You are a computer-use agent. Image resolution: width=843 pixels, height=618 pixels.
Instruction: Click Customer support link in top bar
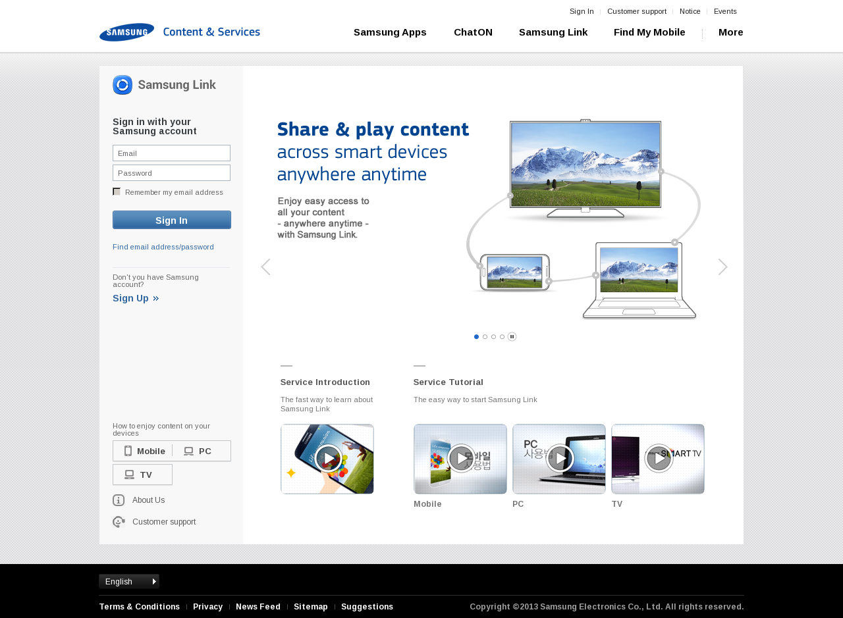[x=637, y=11]
